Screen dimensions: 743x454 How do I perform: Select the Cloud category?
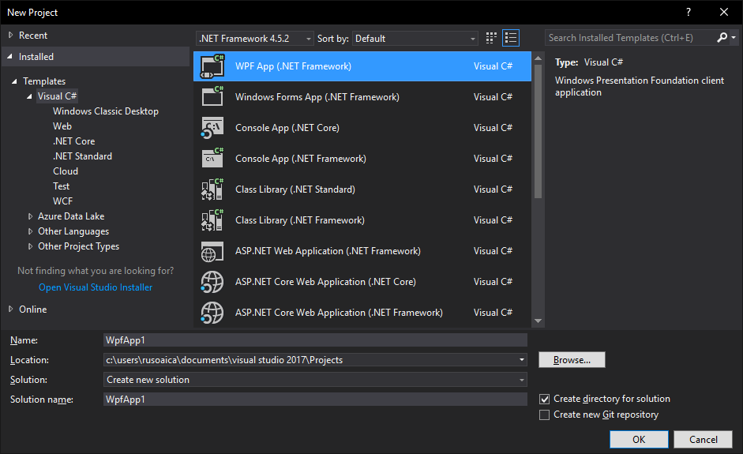(66, 171)
